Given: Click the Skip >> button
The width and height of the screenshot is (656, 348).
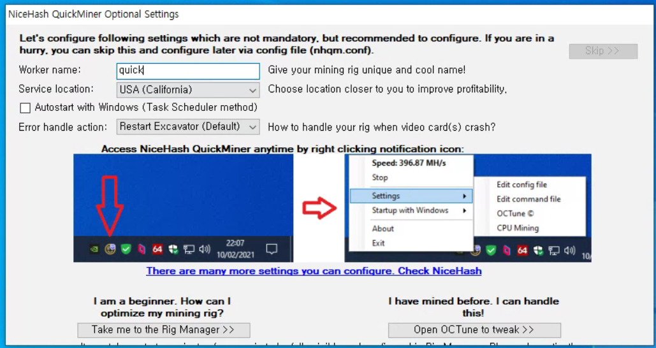Looking at the screenshot, I should coord(603,51).
